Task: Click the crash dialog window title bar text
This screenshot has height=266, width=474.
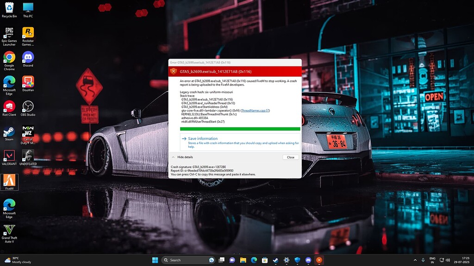Action: [x=200, y=62]
